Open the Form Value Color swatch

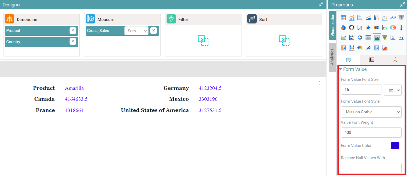tap(395, 146)
